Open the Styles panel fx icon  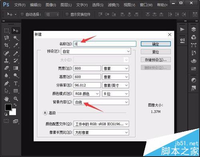tap(194, 88)
